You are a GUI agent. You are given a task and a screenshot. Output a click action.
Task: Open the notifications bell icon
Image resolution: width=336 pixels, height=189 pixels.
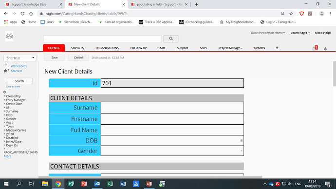325,49
